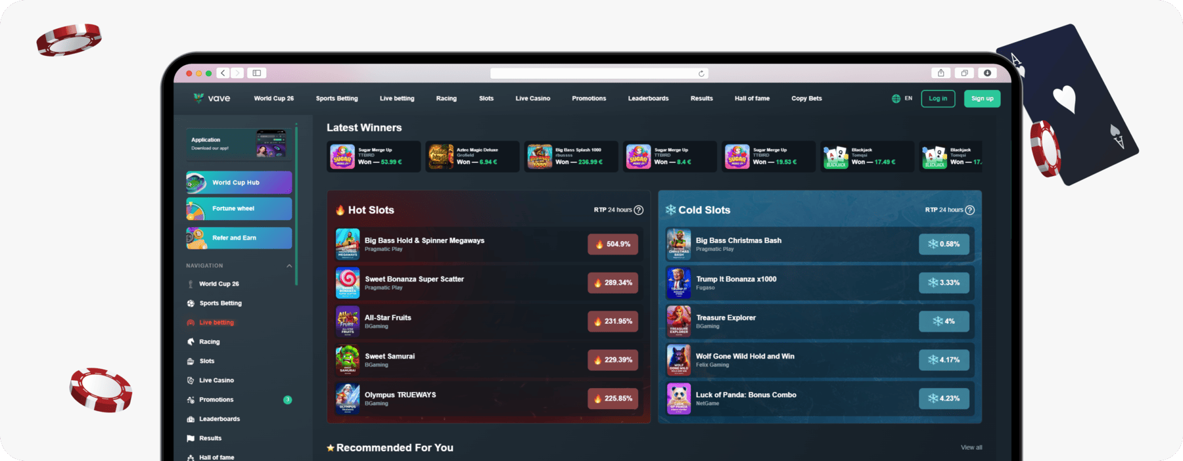Select Luck of Panda: Bonus Combo row

[820, 399]
